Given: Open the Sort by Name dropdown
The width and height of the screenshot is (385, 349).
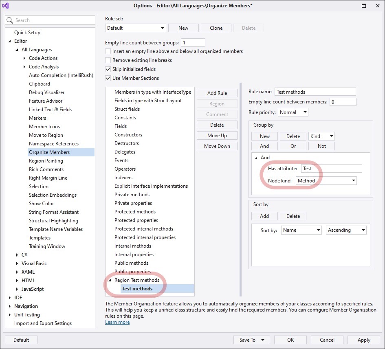Looking at the screenshot, I should (301, 230).
